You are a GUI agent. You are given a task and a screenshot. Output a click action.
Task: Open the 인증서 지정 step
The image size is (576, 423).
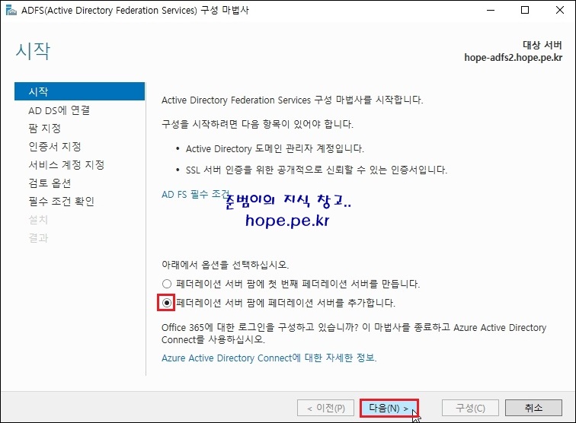[55, 147]
